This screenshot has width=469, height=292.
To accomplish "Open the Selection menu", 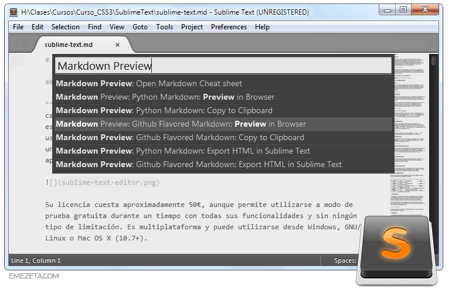I will [x=66, y=27].
